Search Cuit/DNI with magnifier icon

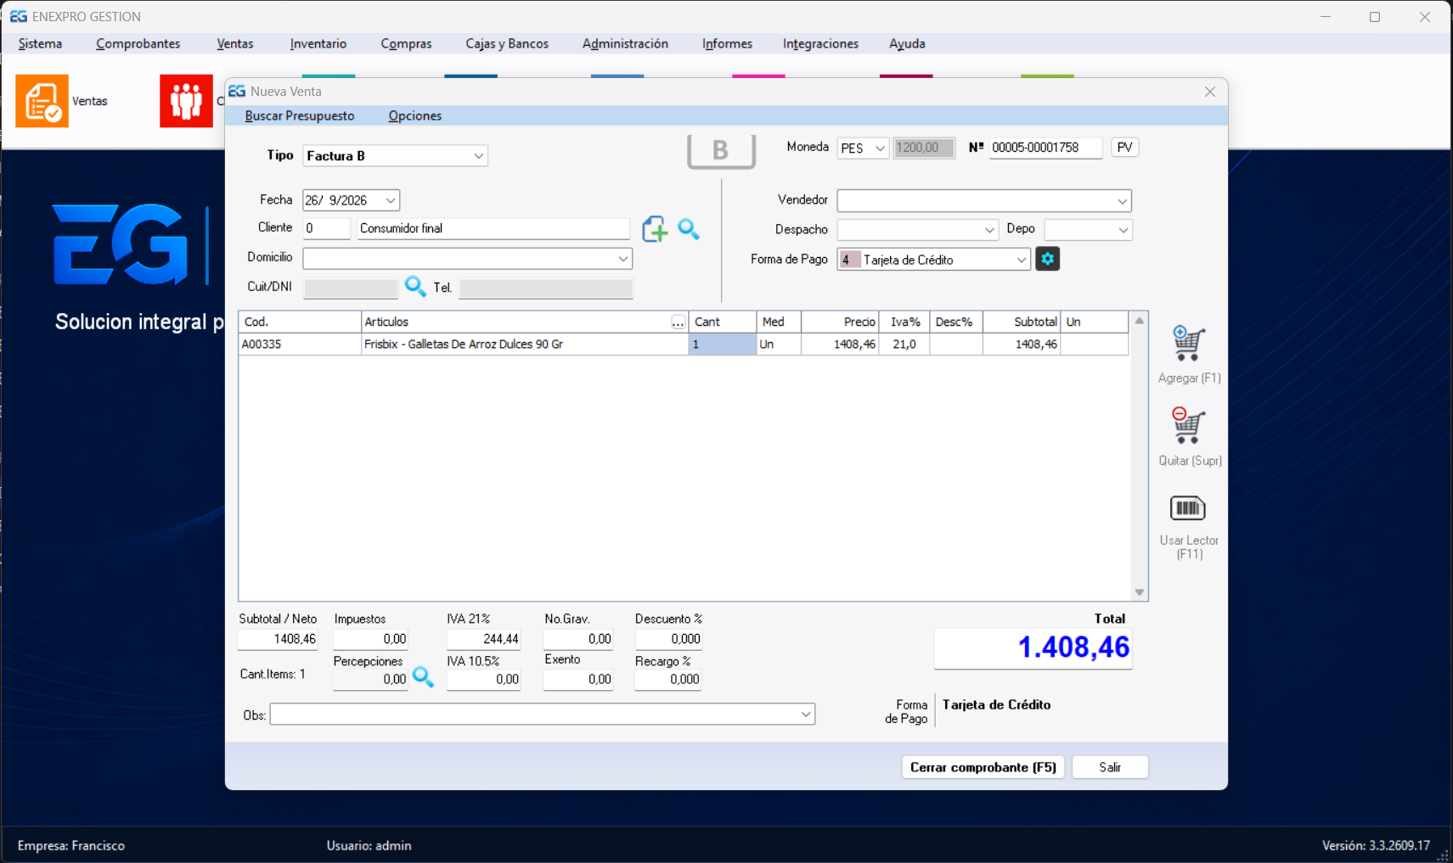(x=415, y=286)
